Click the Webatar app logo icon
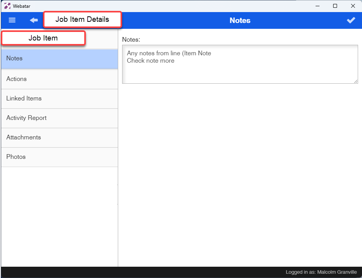362x278 pixels. tap(7, 6)
